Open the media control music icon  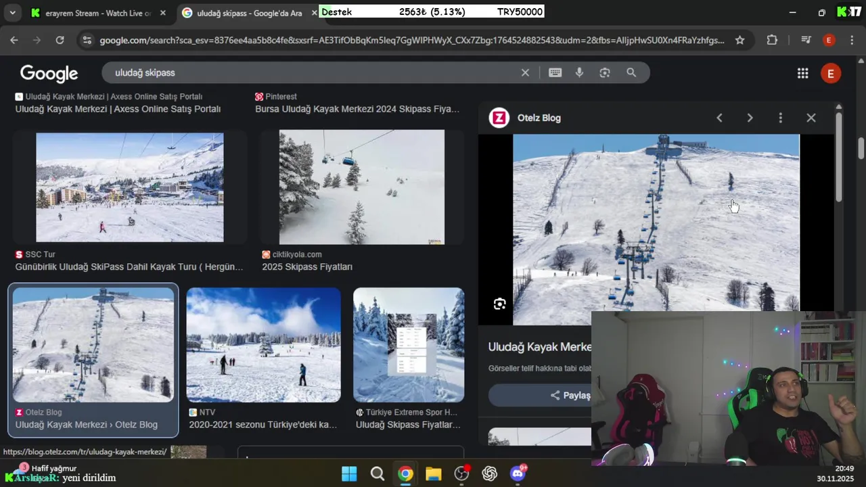[x=805, y=41]
